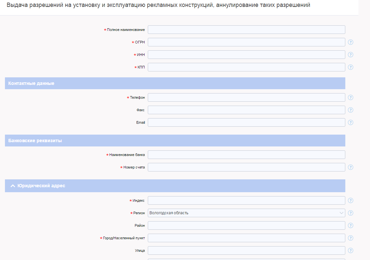Screen dimensions: 370x260
Task: Click the Контактные данные section header
Action: pos(31,84)
